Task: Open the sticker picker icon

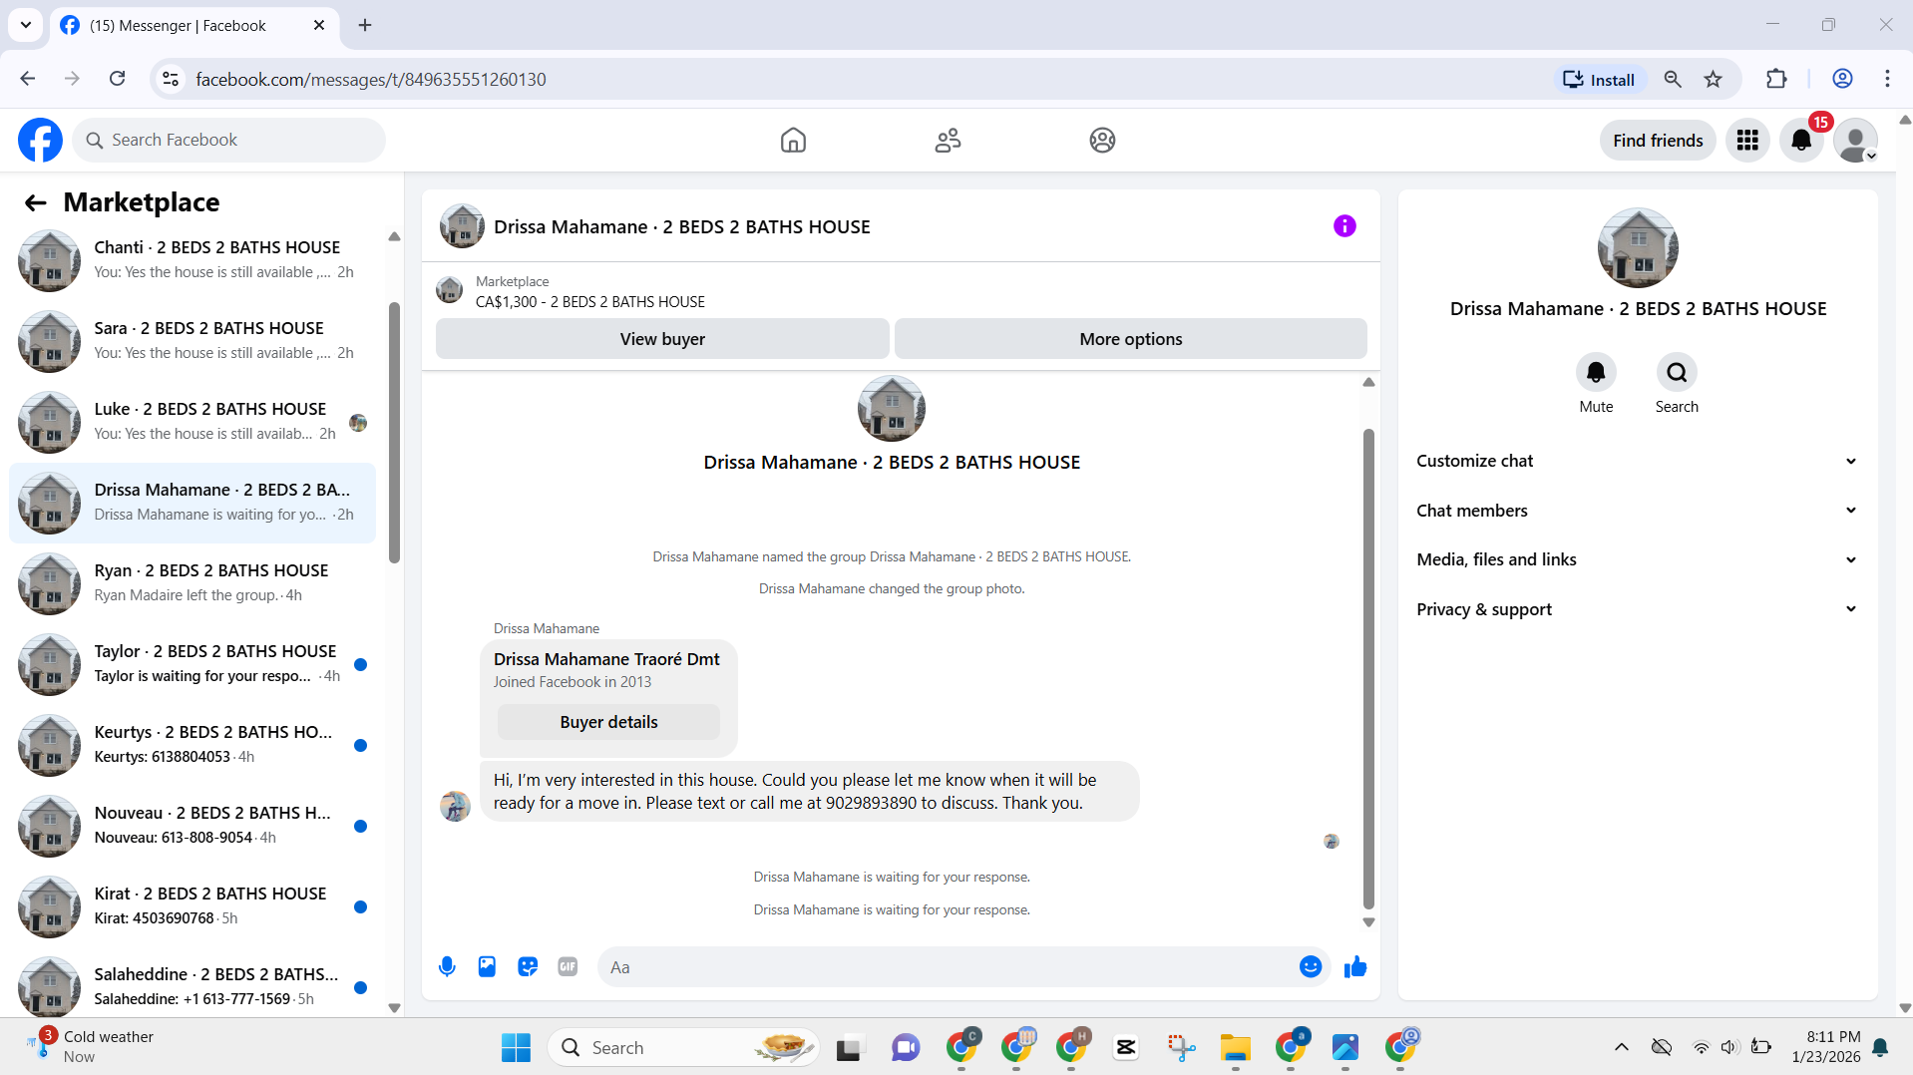Action: [x=528, y=966]
